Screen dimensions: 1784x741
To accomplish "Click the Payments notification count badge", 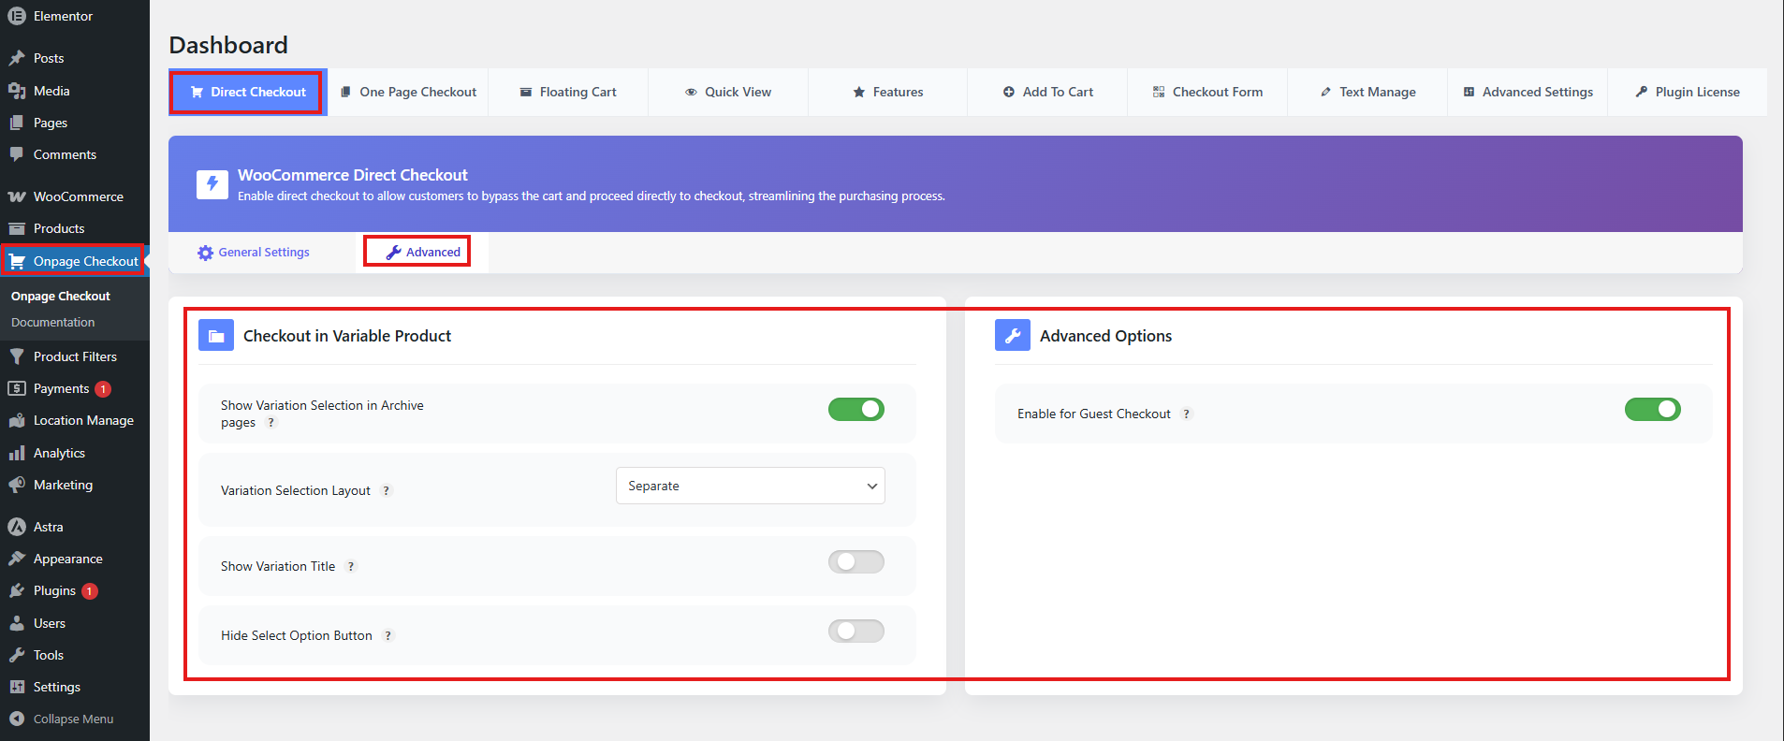I will pos(103,389).
